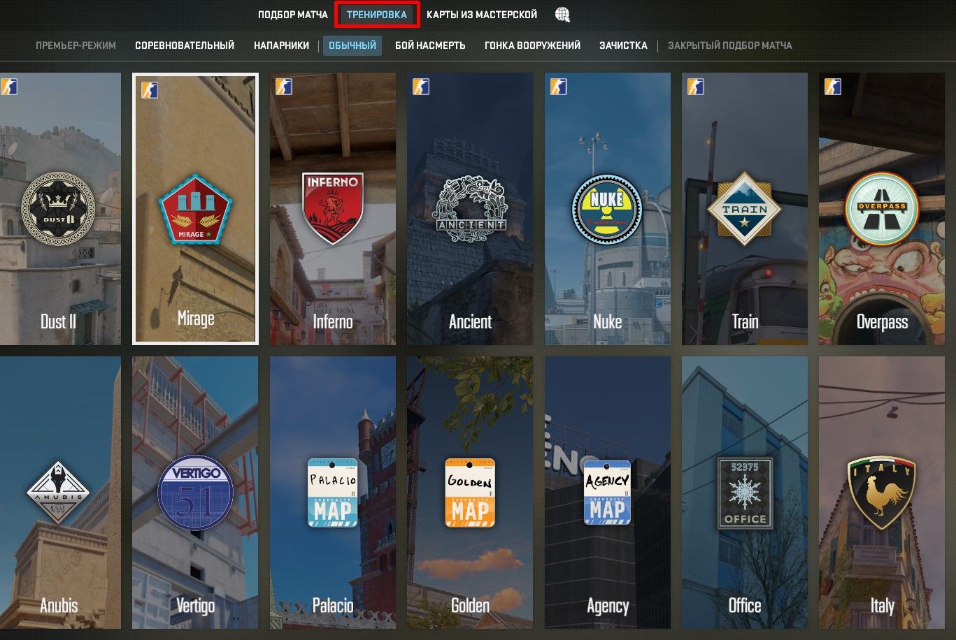Open the globe server browser icon
Screen dimensions: 956x640
point(564,14)
